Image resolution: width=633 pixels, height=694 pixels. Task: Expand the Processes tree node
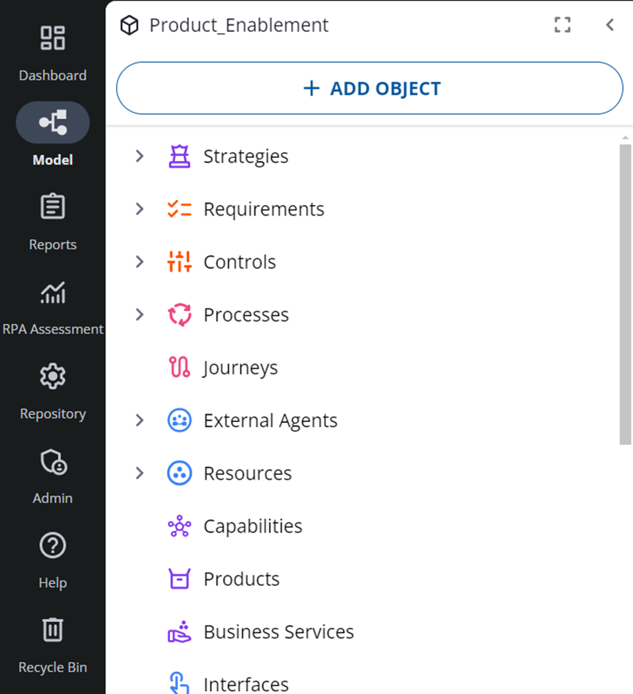coord(140,315)
